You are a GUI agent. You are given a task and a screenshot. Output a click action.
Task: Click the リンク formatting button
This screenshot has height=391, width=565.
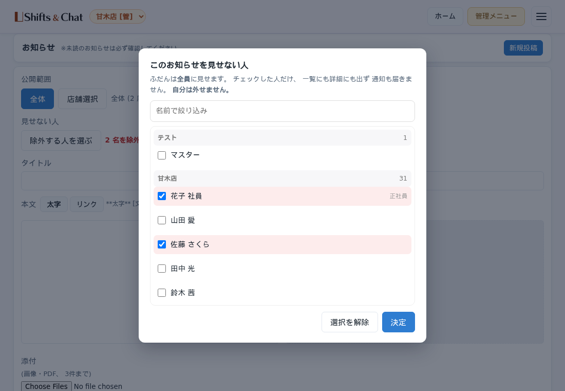(86, 204)
